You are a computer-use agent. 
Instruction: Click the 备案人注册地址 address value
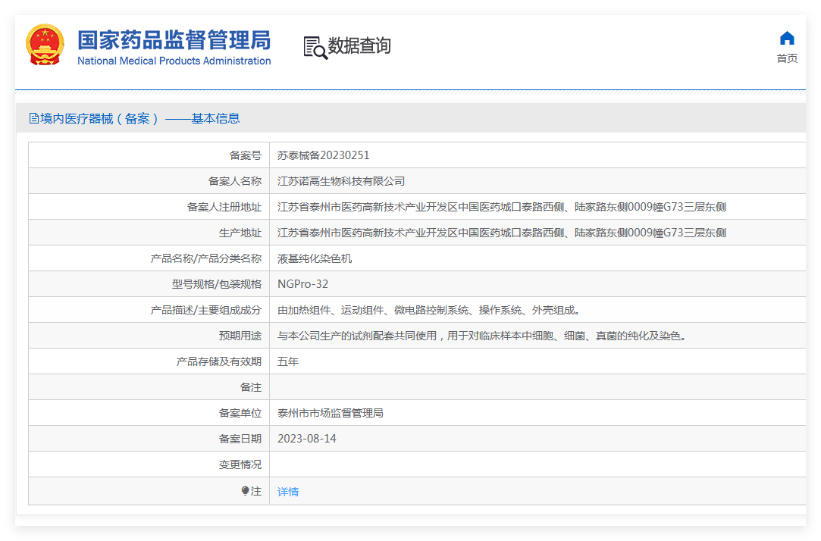pyautogui.click(x=502, y=207)
